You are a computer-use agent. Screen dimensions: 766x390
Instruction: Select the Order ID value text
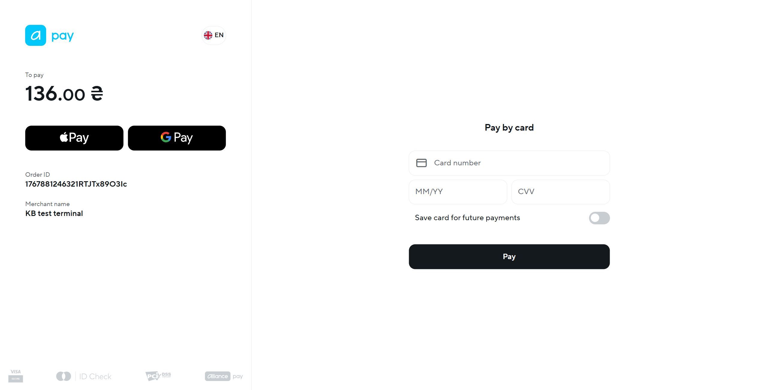click(76, 184)
